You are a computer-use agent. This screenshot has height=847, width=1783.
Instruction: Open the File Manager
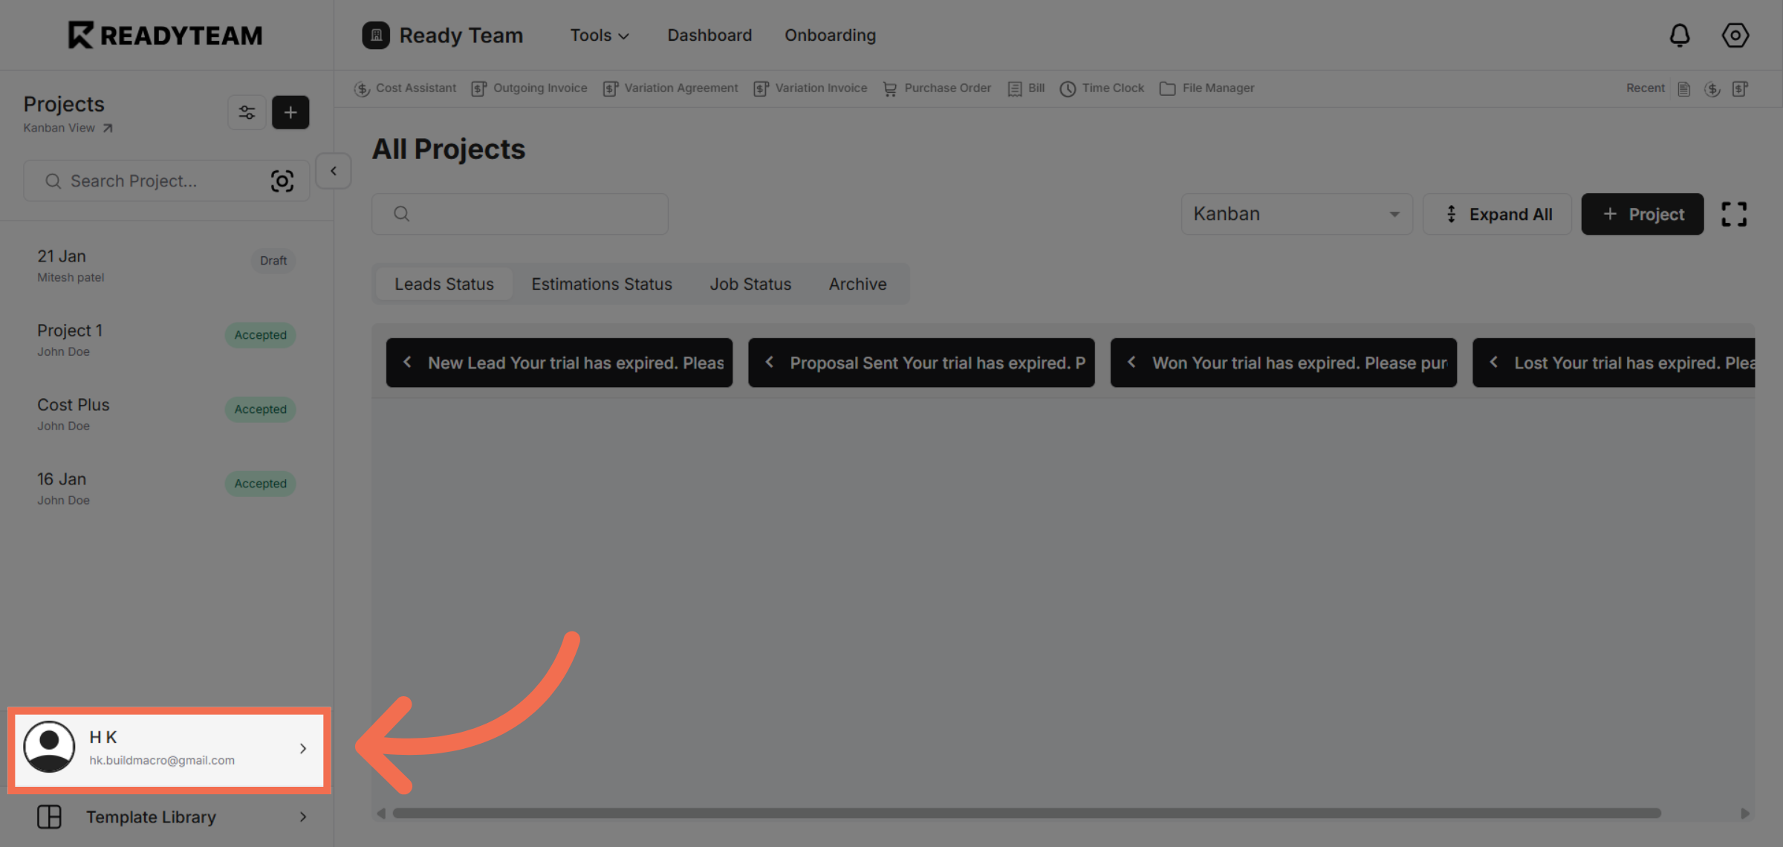click(1206, 88)
